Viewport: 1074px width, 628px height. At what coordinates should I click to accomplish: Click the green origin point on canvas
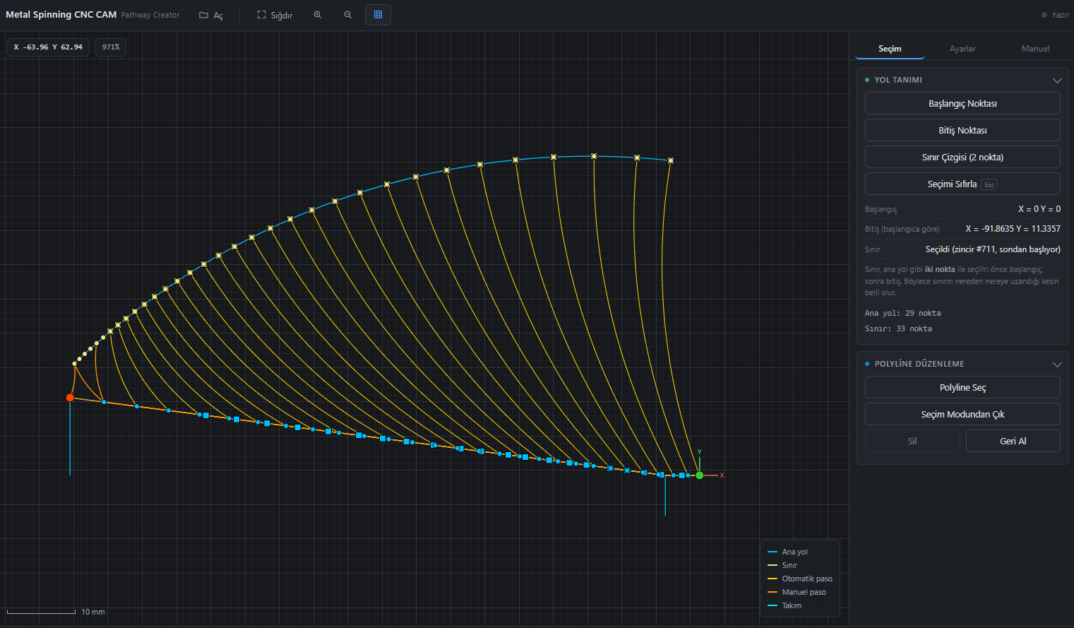click(699, 475)
